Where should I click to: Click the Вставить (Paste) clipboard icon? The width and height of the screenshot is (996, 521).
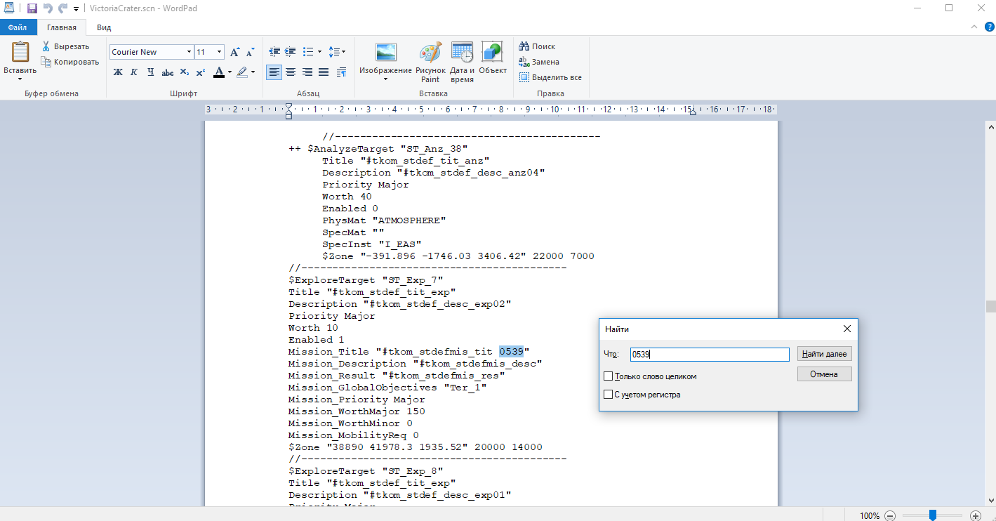point(20,52)
